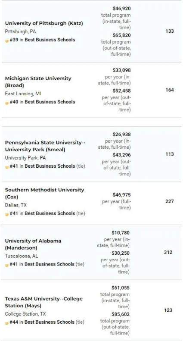Click the badge icon beside #44 ranking
The height and width of the screenshot is (341, 183).
tap(7, 323)
